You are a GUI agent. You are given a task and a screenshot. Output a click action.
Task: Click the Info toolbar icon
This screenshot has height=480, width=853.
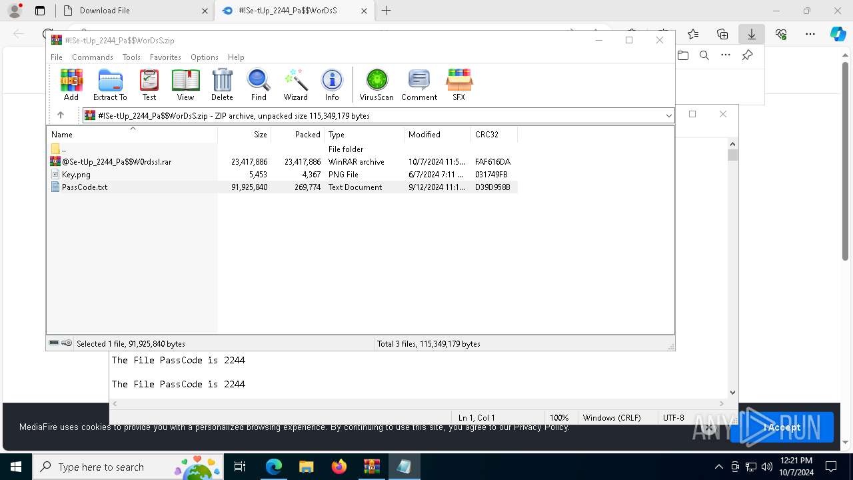332,85
